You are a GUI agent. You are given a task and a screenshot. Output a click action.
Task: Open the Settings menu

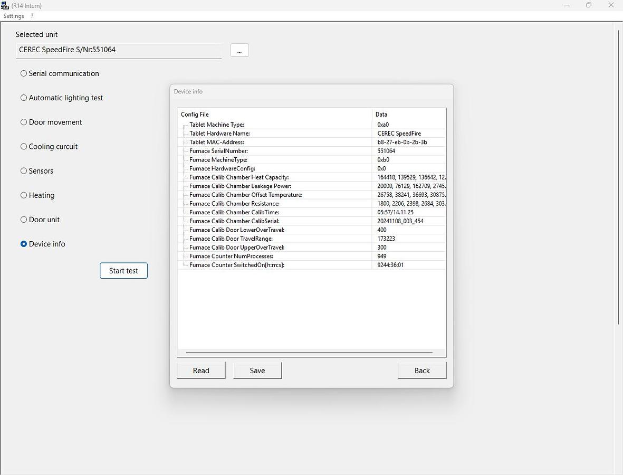(x=14, y=16)
